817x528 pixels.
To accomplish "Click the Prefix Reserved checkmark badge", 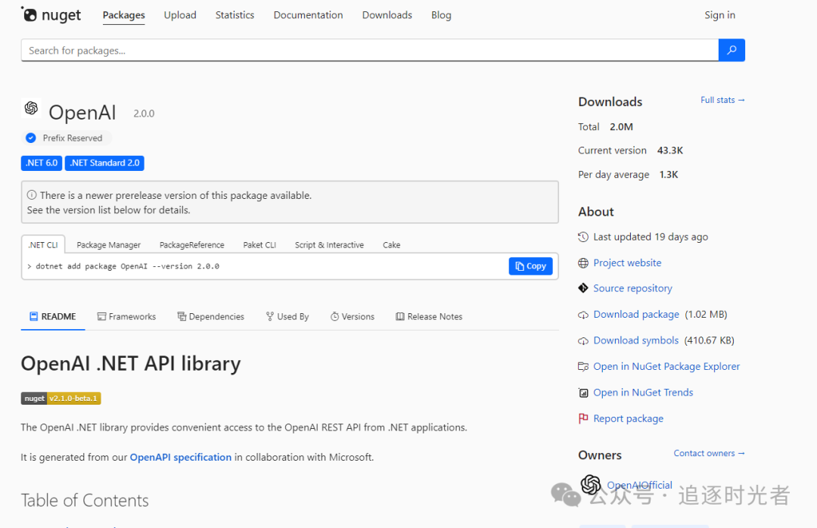I will [31, 138].
